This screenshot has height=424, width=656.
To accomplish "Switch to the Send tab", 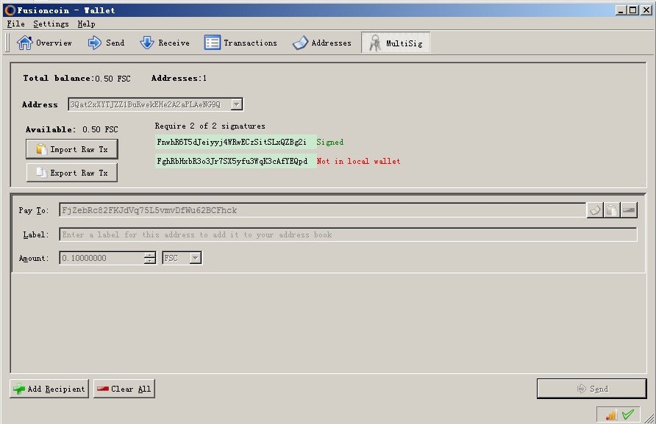I will 106,43.
